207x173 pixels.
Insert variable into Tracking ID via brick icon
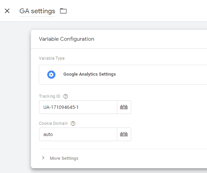coord(124,107)
